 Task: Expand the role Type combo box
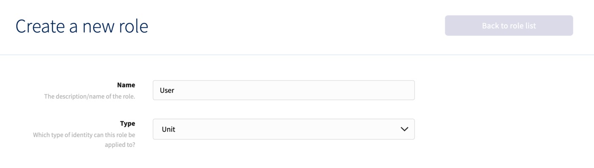click(x=283, y=129)
